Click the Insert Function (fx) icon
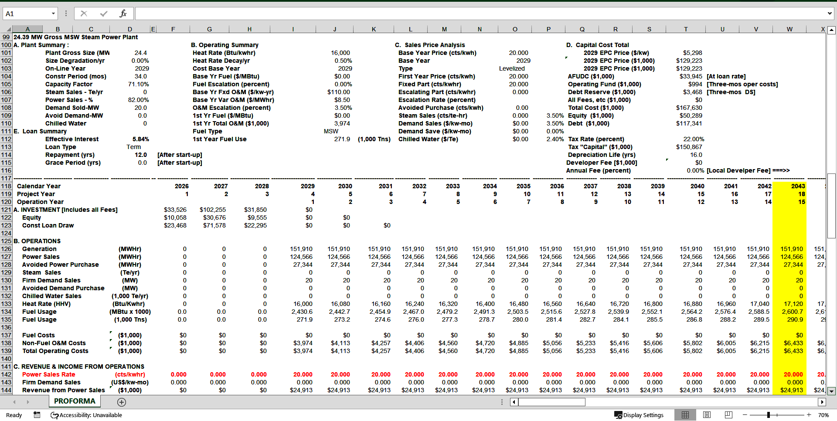The width and height of the screenshot is (837, 421). pos(123,13)
